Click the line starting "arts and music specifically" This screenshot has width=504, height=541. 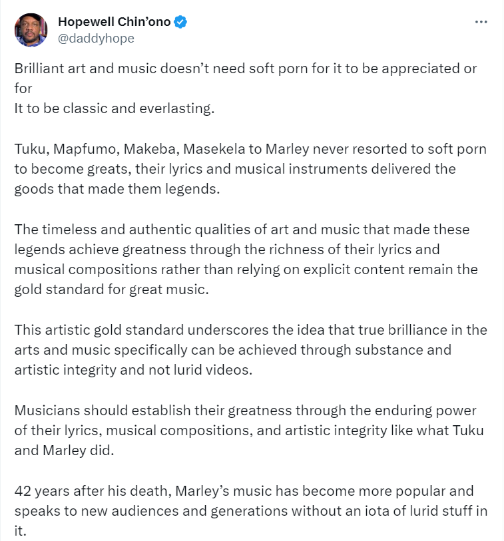coord(232,350)
